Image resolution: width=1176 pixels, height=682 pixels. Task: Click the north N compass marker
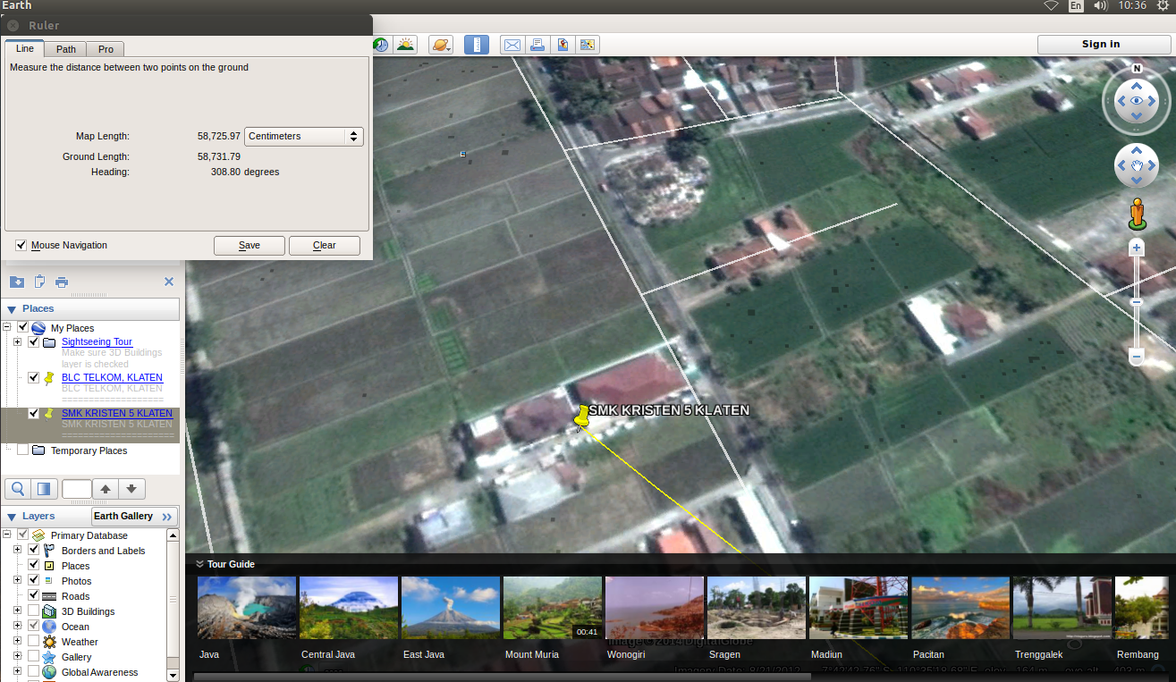(1137, 68)
